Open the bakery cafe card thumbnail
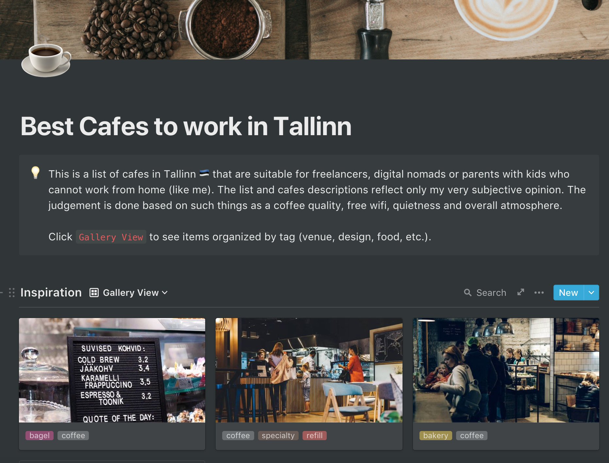Screen dimensions: 609x463 506,370
